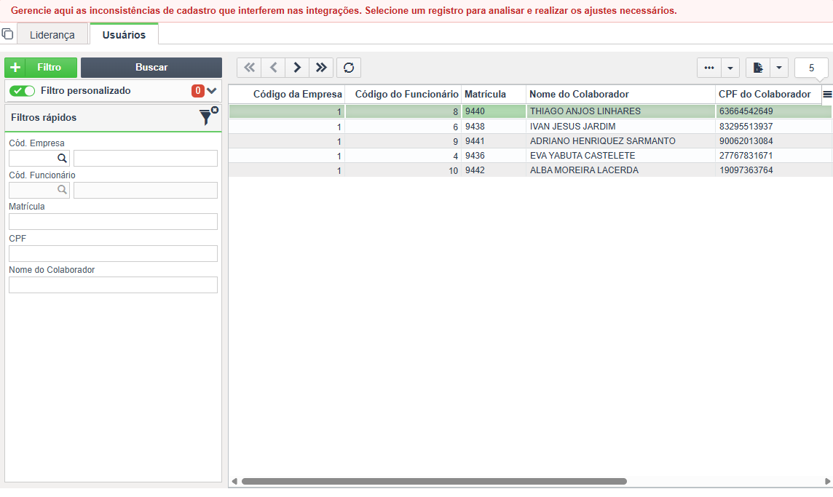The height and width of the screenshot is (497, 833).
Task: Click Cód. Empresa description field
Action: click(146, 158)
